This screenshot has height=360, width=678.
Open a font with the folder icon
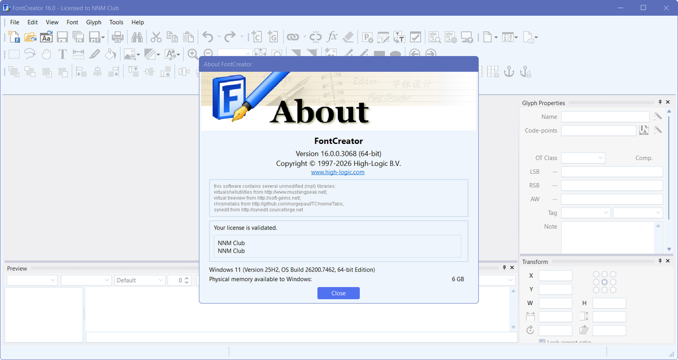pyautogui.click(x=30, y=37)
